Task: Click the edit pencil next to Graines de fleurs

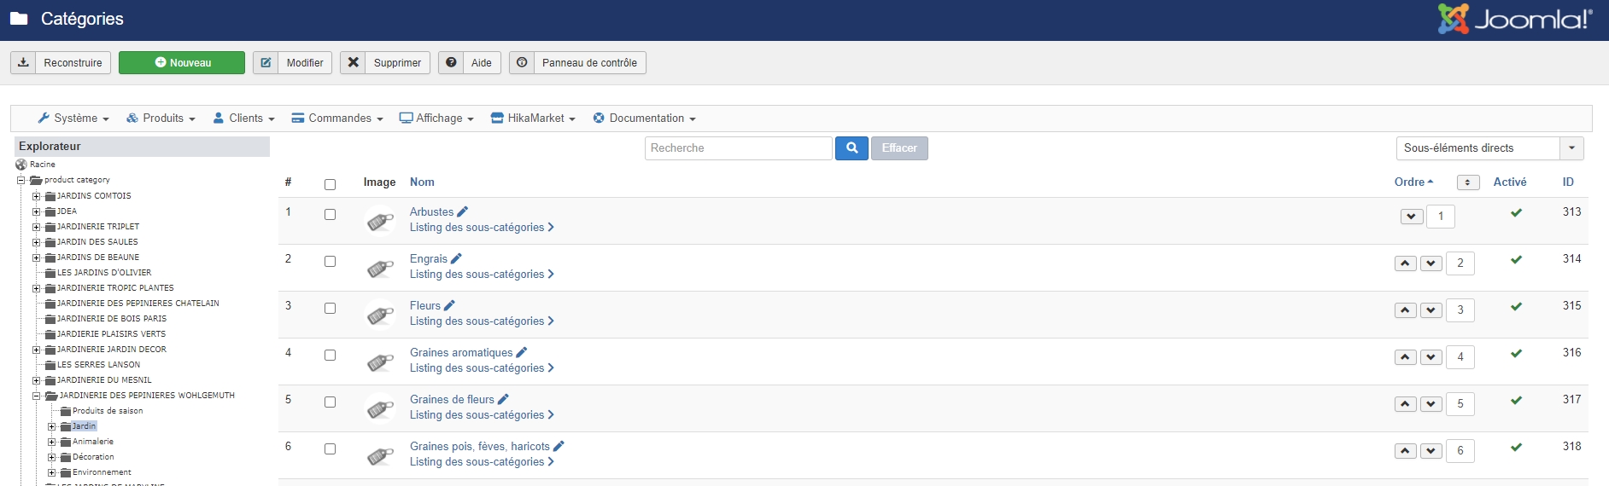Action: [x=503, y=399]
